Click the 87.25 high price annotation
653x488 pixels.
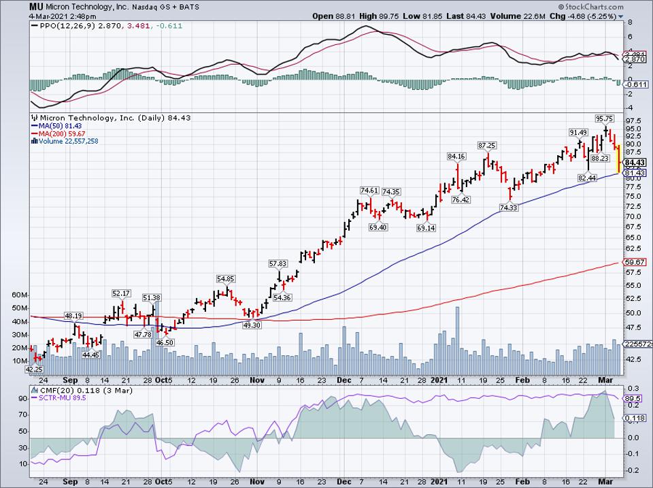point(486,146)
